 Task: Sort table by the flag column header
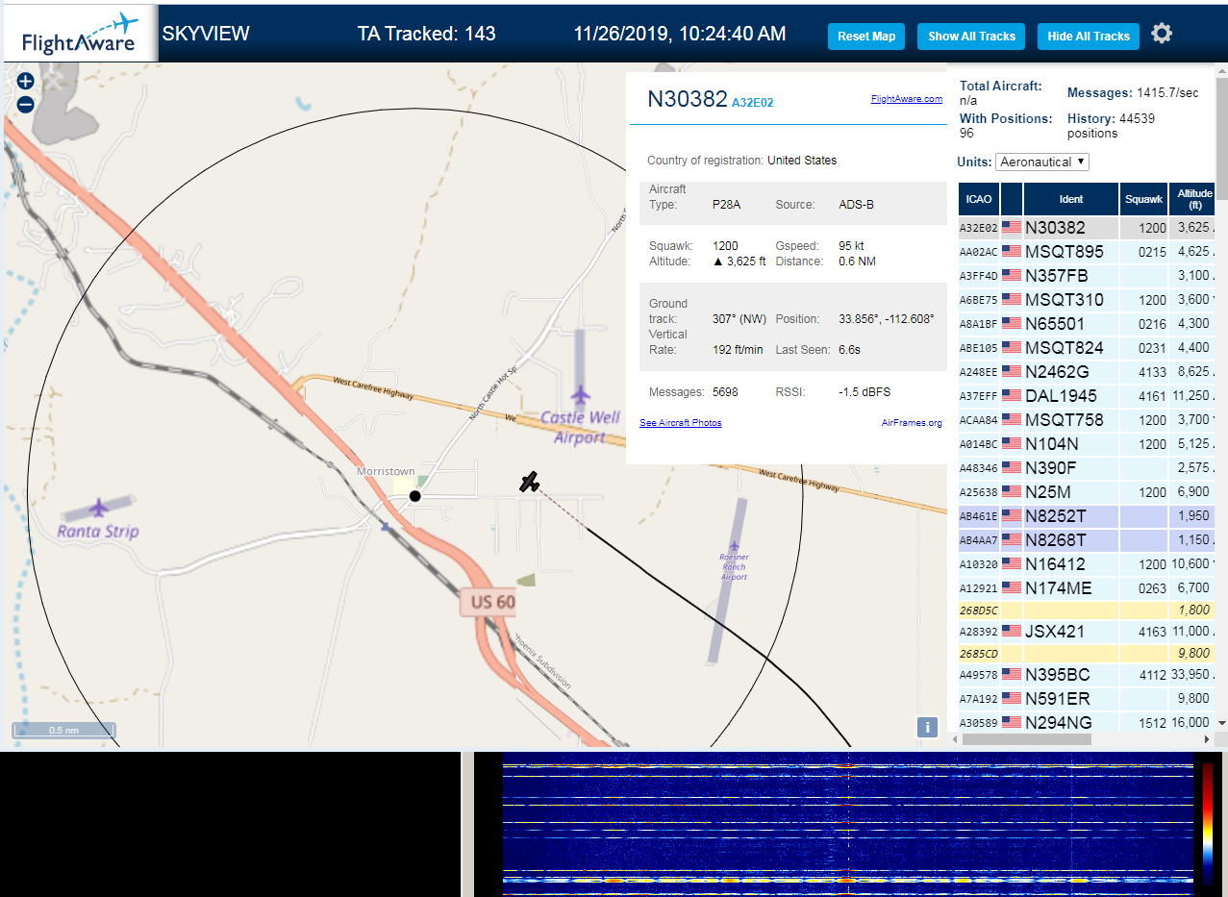(1012, 199)
